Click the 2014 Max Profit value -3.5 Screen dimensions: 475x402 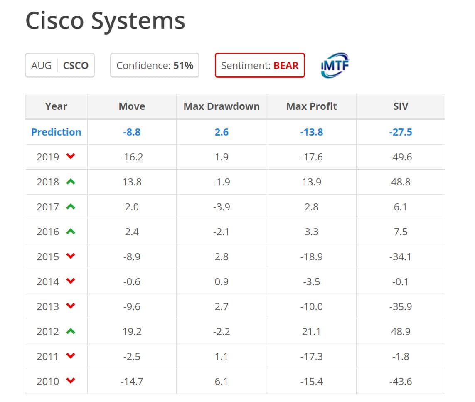point(312,282)
